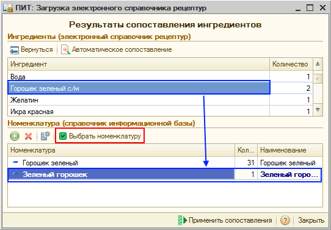Viewport: 331px width, 230px height.
Task: Click the Применить сопоставления button label
Action: (230, 220)
